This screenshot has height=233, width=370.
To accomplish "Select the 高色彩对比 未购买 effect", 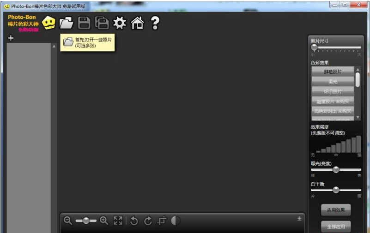I will (x=333, y=111).
